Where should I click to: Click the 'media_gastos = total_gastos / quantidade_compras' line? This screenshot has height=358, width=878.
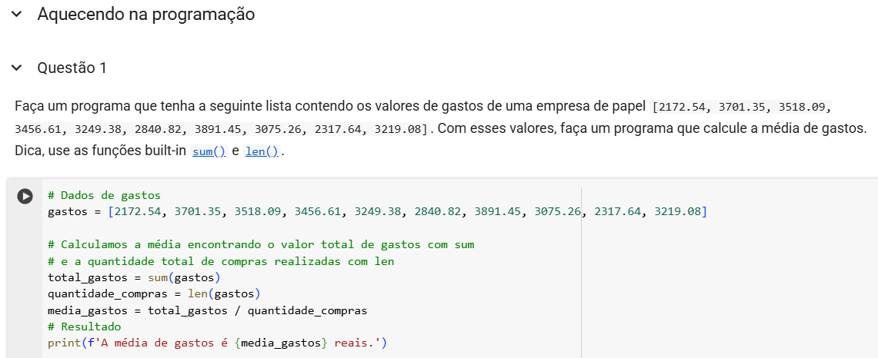(x=208, y=310)
